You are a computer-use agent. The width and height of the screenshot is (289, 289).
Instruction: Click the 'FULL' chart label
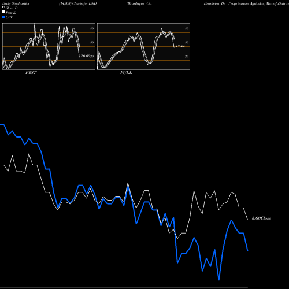point(126,73)
